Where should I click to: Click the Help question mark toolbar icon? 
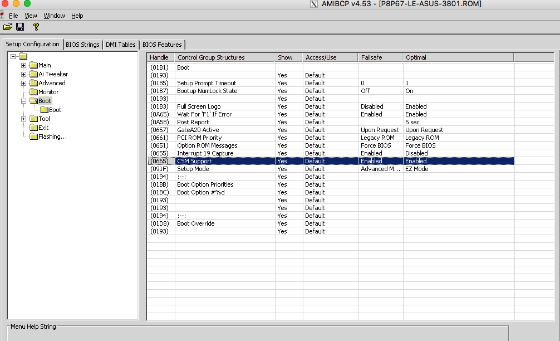coord(36,27)
